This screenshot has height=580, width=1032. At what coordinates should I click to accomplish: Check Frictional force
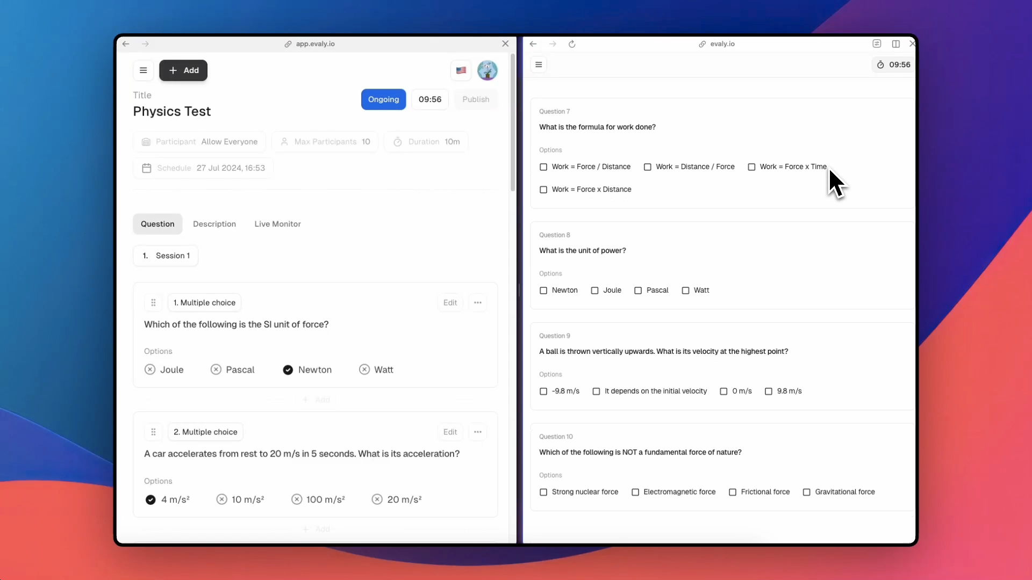pyautogui.click(x=733, y=492)
